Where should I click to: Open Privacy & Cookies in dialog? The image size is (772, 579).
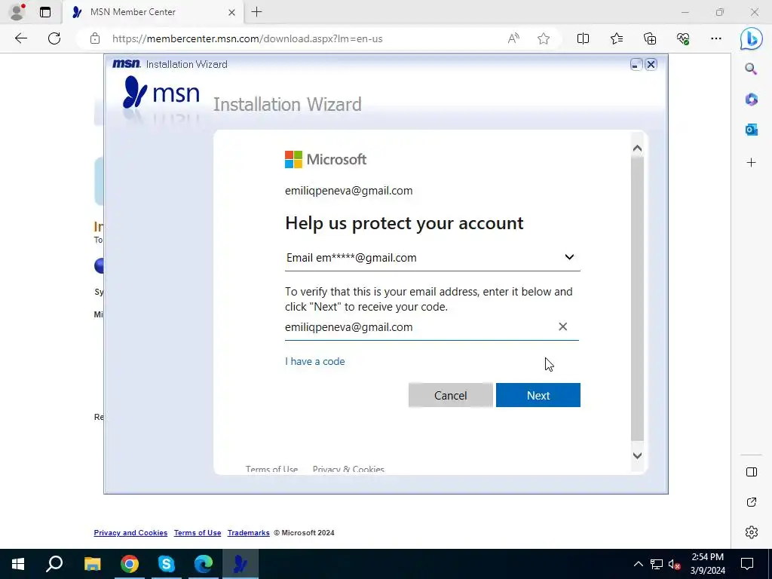click(x=348, y=469)
